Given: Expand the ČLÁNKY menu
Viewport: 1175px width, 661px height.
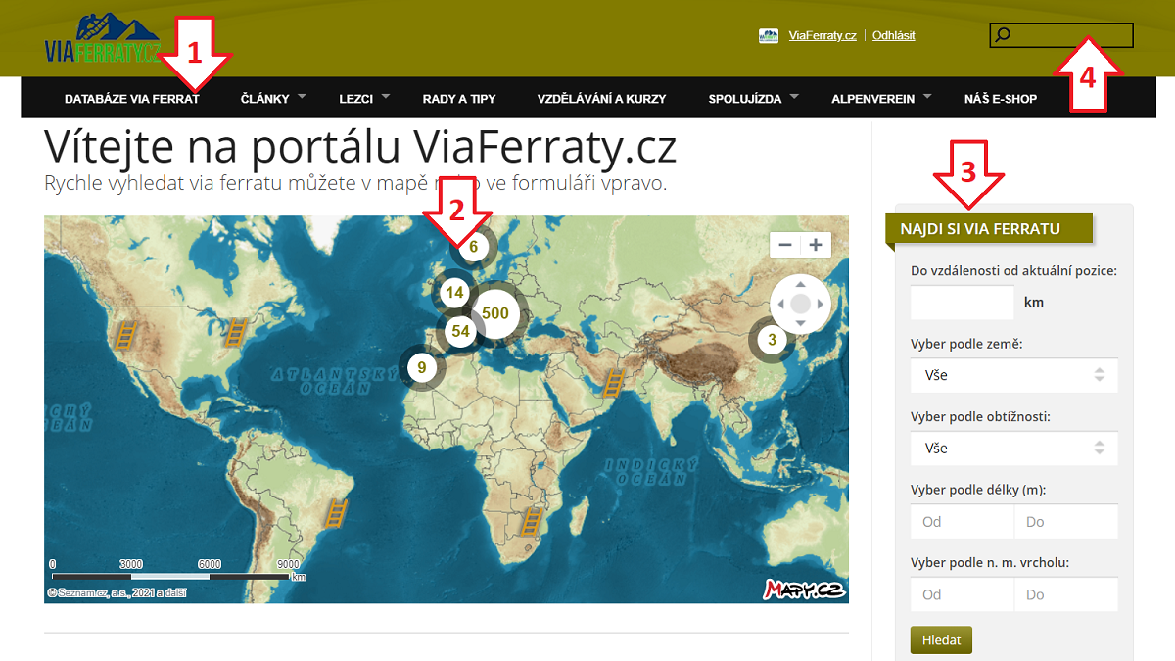Looking at the screenshot, I should pos(273,98).
